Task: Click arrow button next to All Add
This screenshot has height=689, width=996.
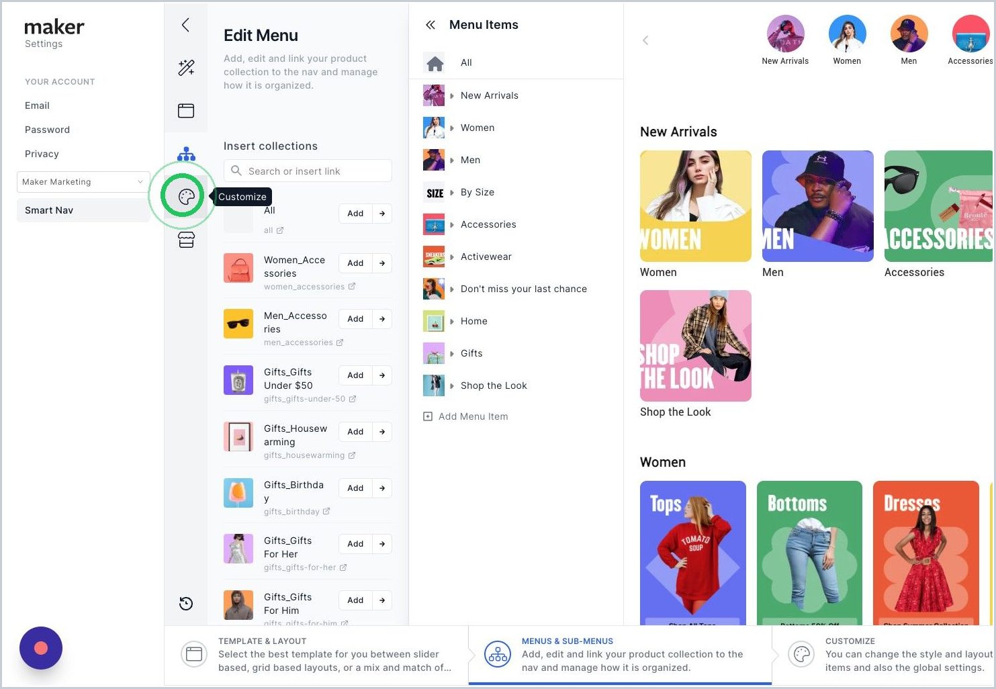Action: click(382, 214)
